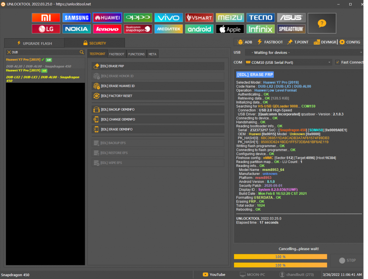Viewport: 368px width, 279px height.
Task: Switch to the FASTBOOT sub-tab
Action: tap(117, 54)
